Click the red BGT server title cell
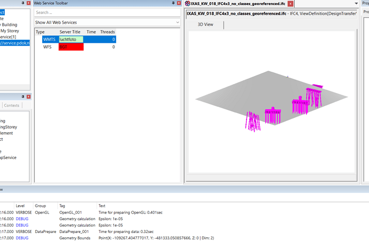Image resolution: width=369 pixels, height=241 pixels. (x=71, y=47)
